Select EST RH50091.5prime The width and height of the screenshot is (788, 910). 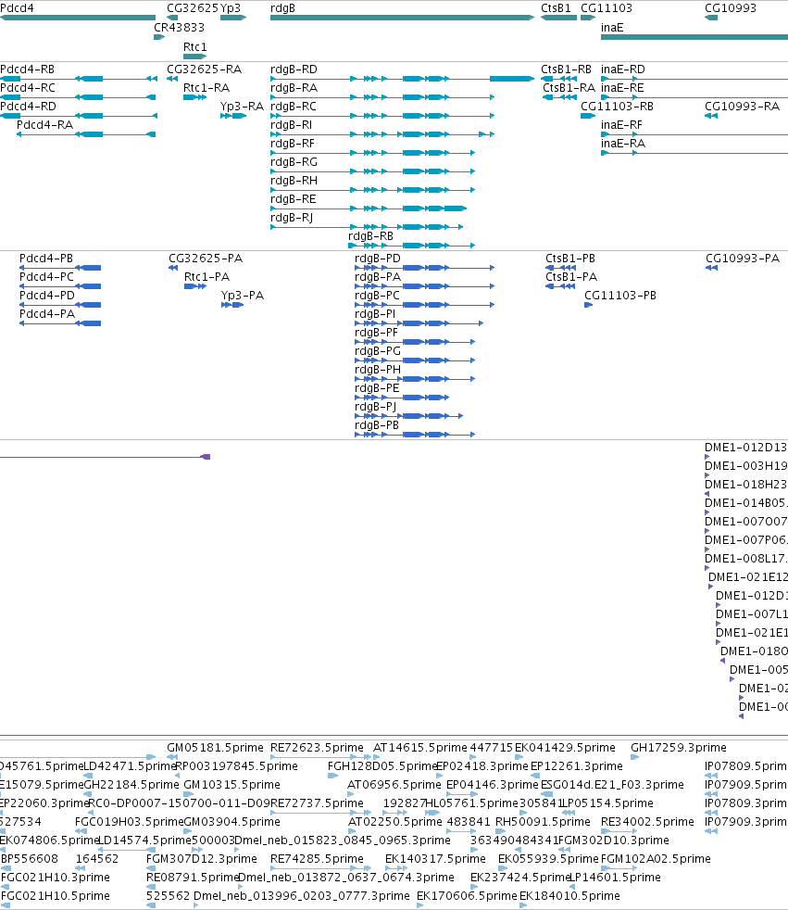(543, 822)
